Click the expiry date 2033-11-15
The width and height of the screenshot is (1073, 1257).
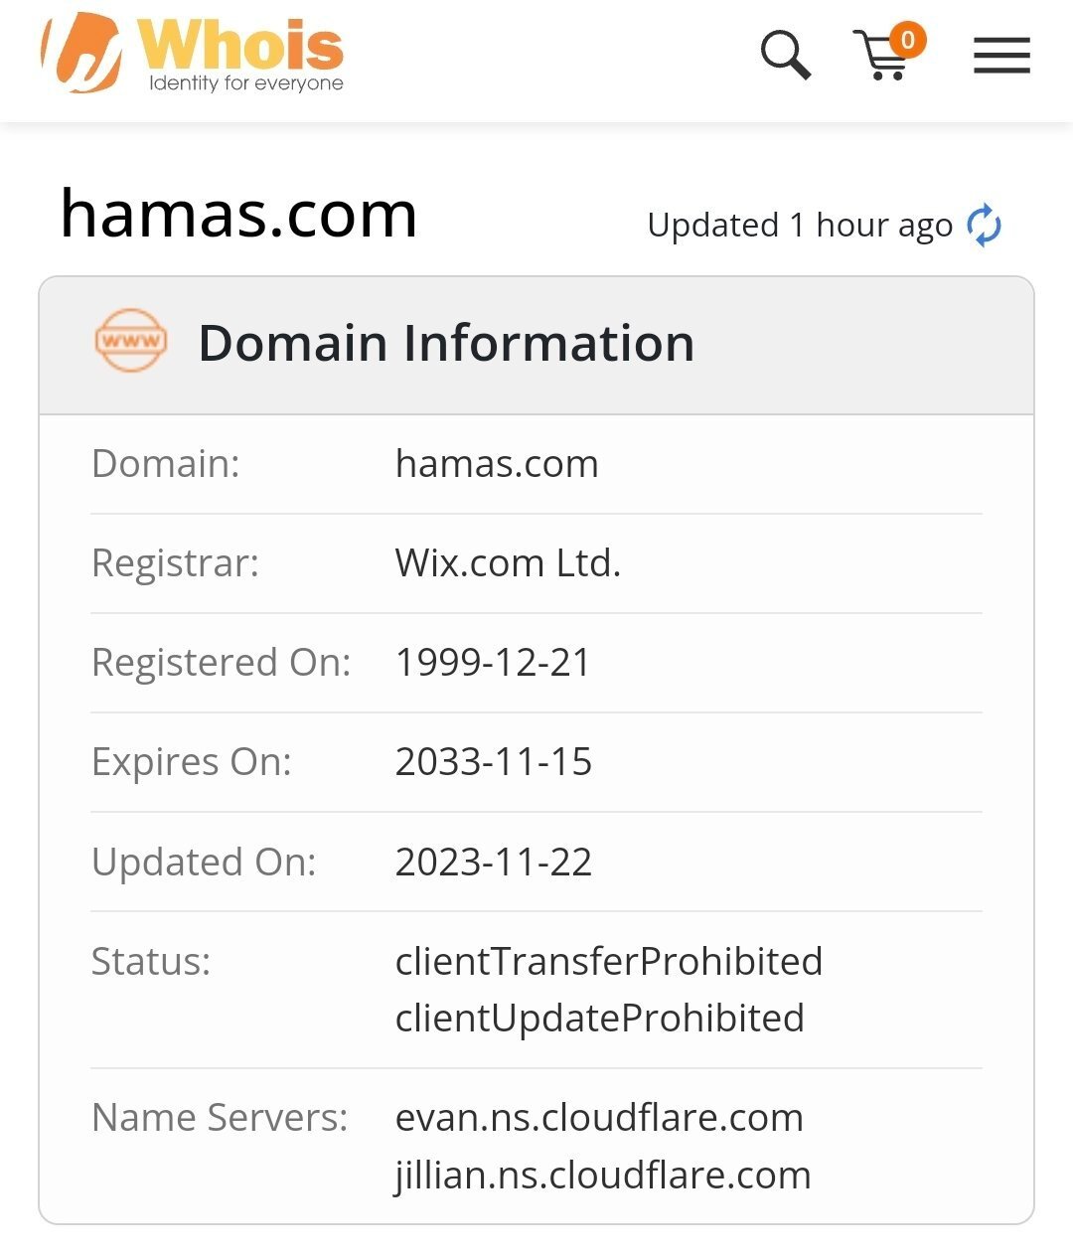tap(494, 762)
